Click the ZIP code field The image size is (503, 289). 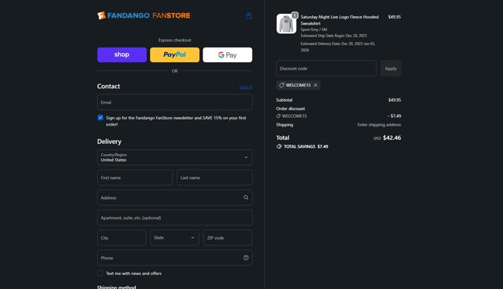coord(228,237)
